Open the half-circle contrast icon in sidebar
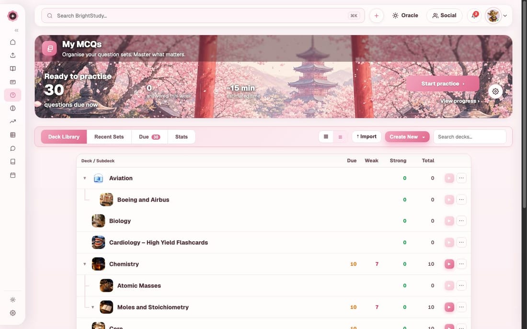 13,108
